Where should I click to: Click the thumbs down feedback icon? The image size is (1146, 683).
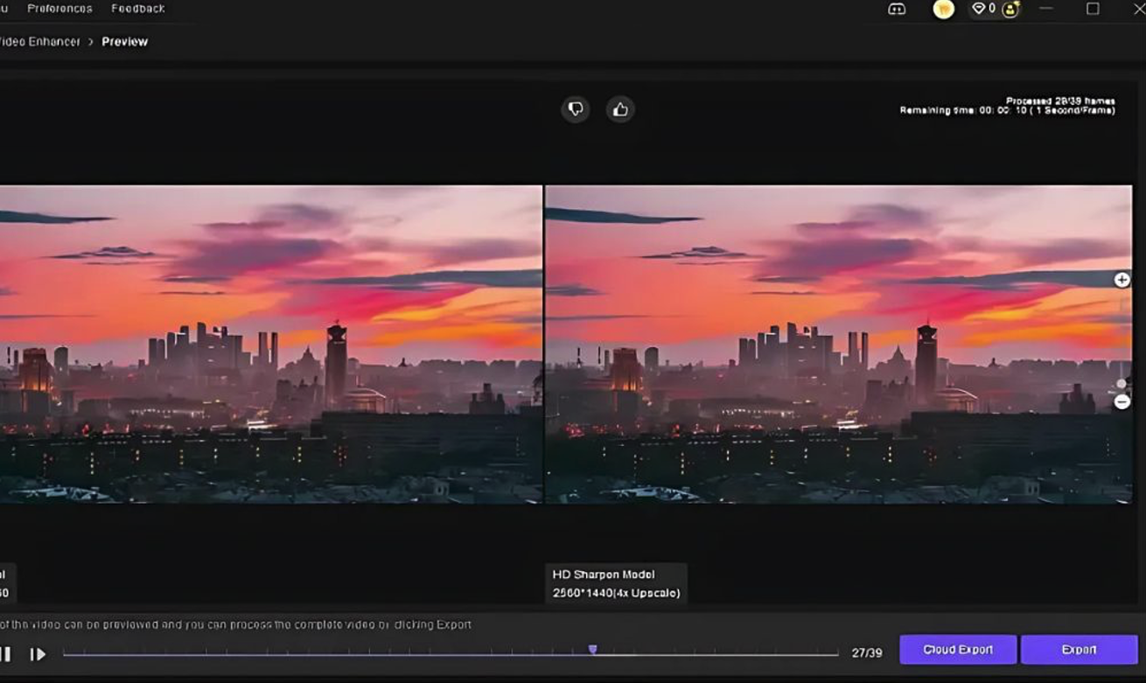576,109
